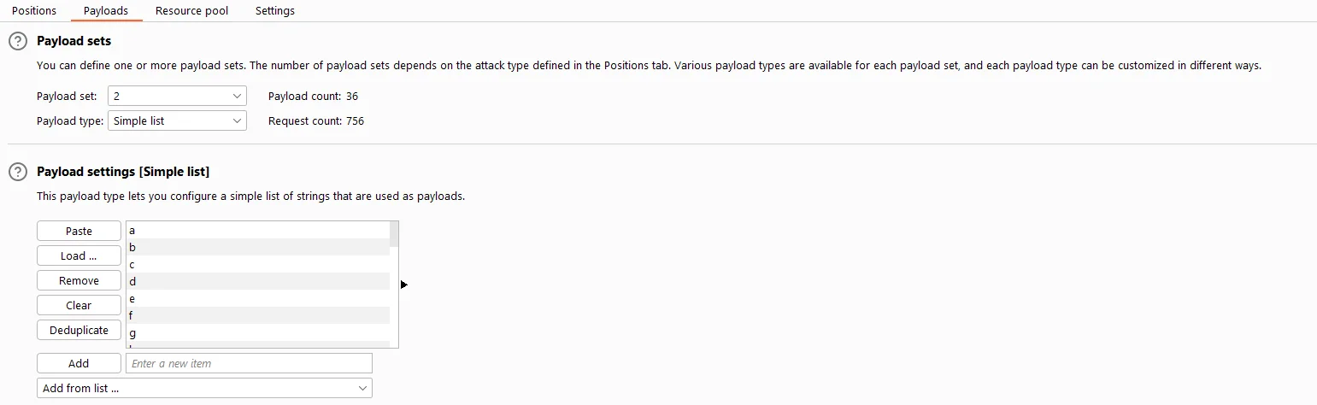Open the Resource pool tab
Viewport: 1317px width, 405px height.
(191, 11)
